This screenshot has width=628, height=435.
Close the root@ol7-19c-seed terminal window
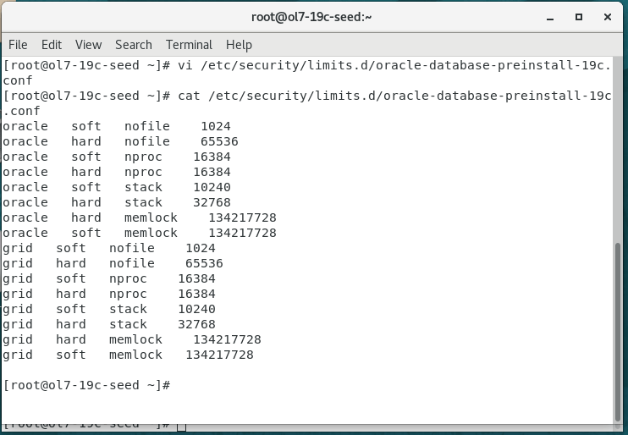click(x=606, y=16)
